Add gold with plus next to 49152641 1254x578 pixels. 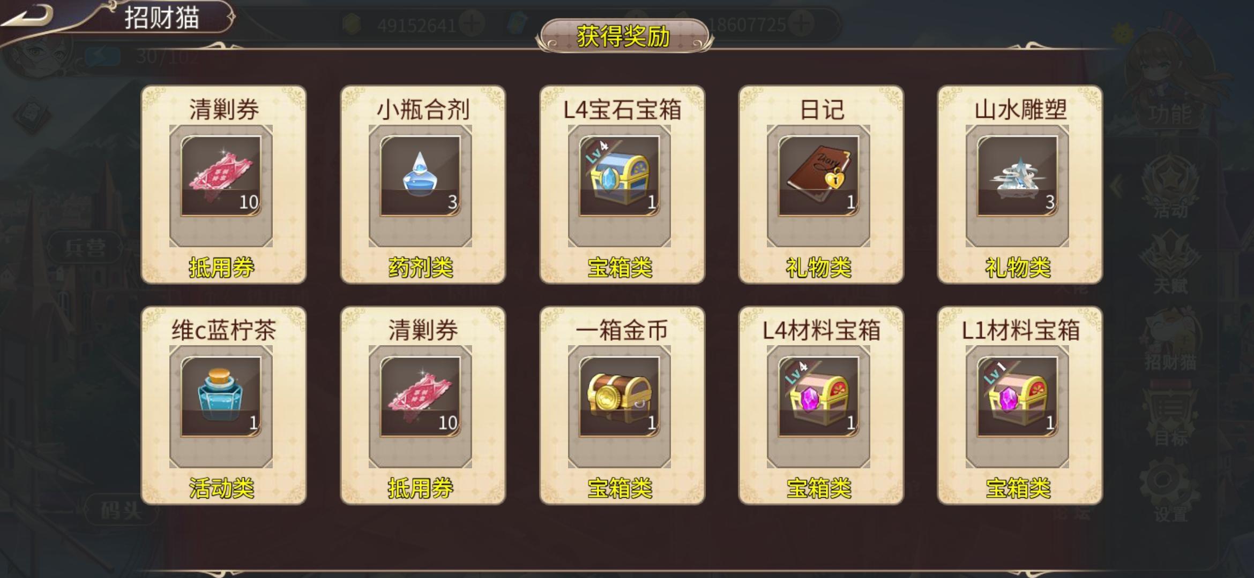point(472,24)
